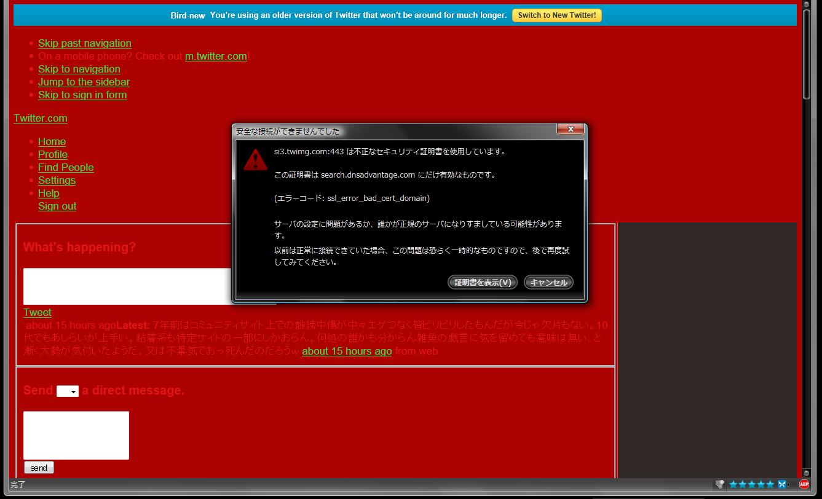Open the about 15 hours ago timestamp link
The height and width of the screenshot is (499, 822).
(347, 351)
